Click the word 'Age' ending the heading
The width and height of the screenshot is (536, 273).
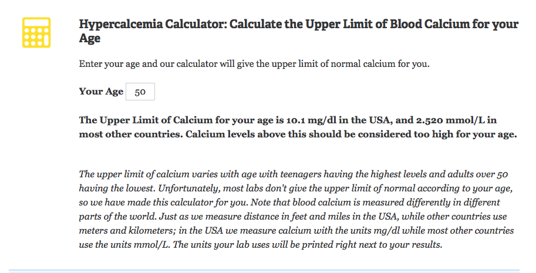point(90,39)
